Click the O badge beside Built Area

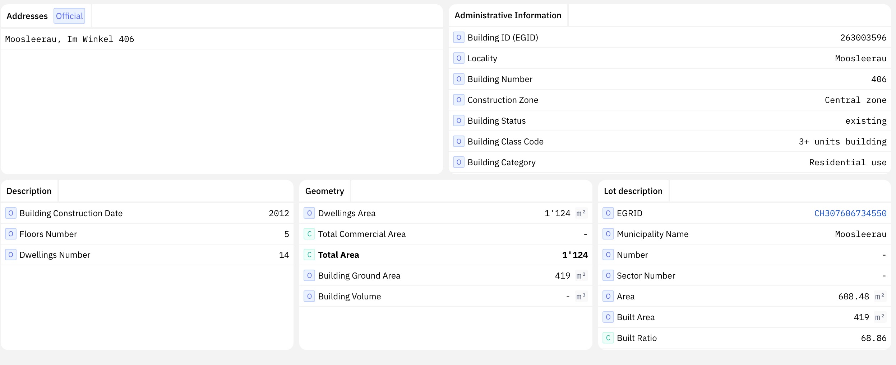coord(608,317)
